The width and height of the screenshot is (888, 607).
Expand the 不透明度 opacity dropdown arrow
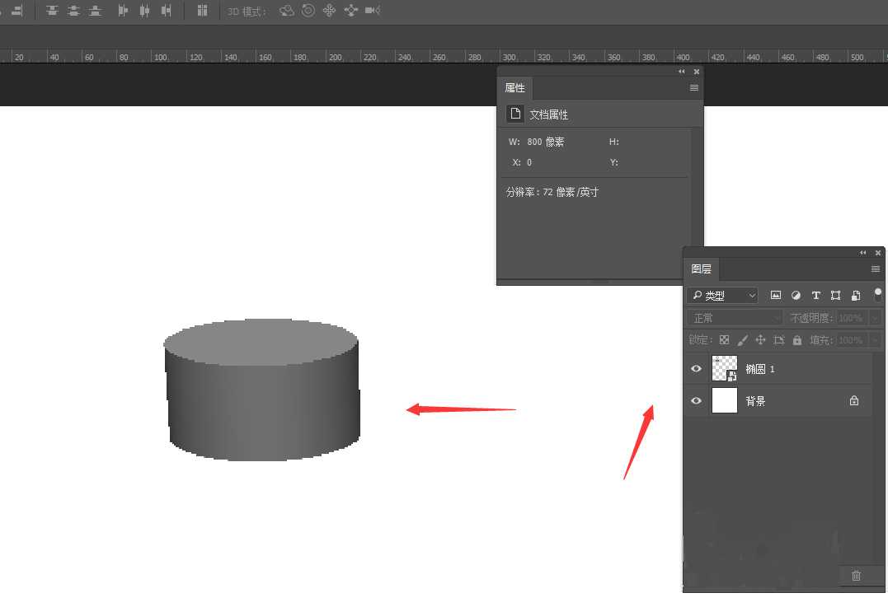(x=875, y=318)
